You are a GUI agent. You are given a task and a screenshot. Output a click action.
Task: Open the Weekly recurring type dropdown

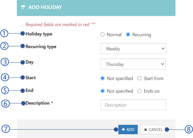point(133,49)
